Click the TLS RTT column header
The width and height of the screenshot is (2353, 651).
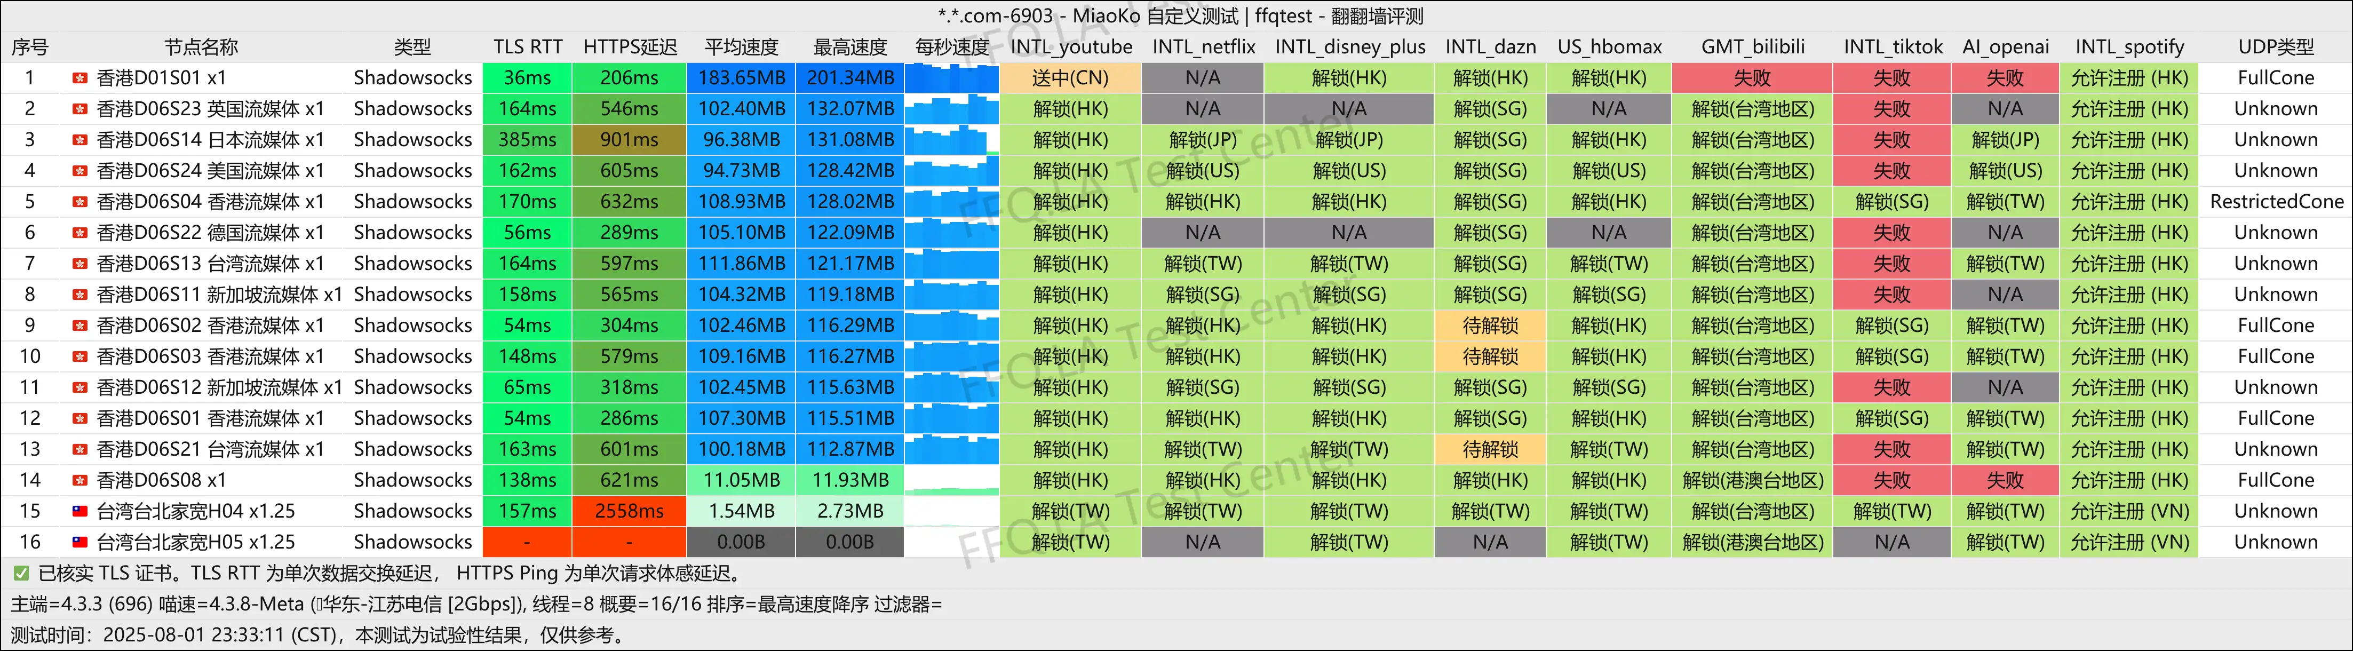pyautogui.click(x=528, y=46)
